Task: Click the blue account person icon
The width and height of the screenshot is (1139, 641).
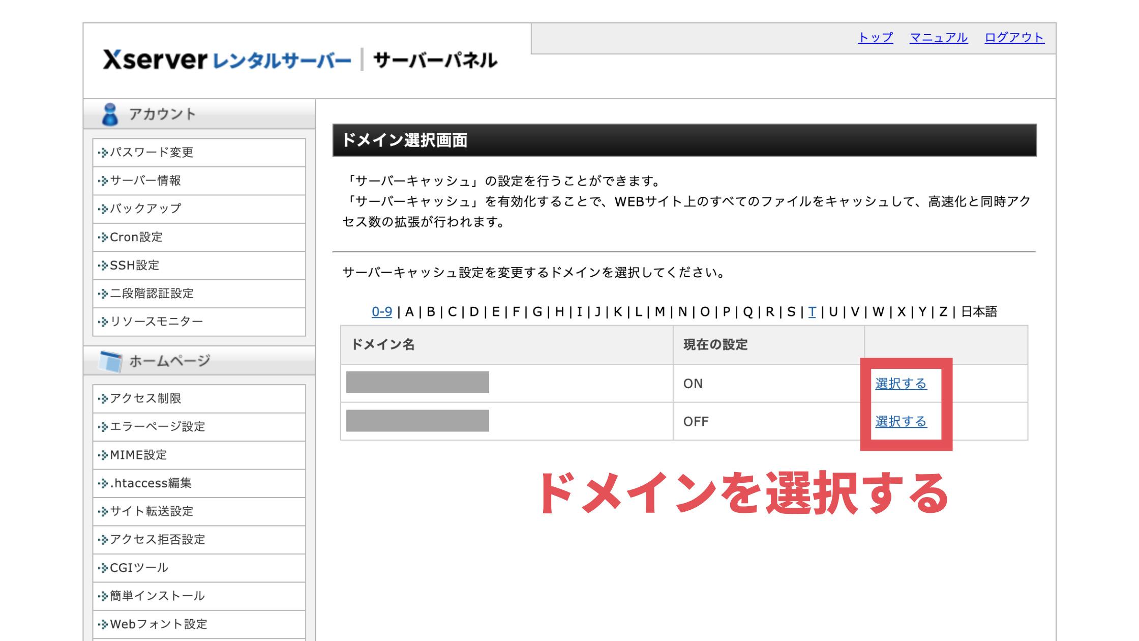Action: (x=110, y=114)
